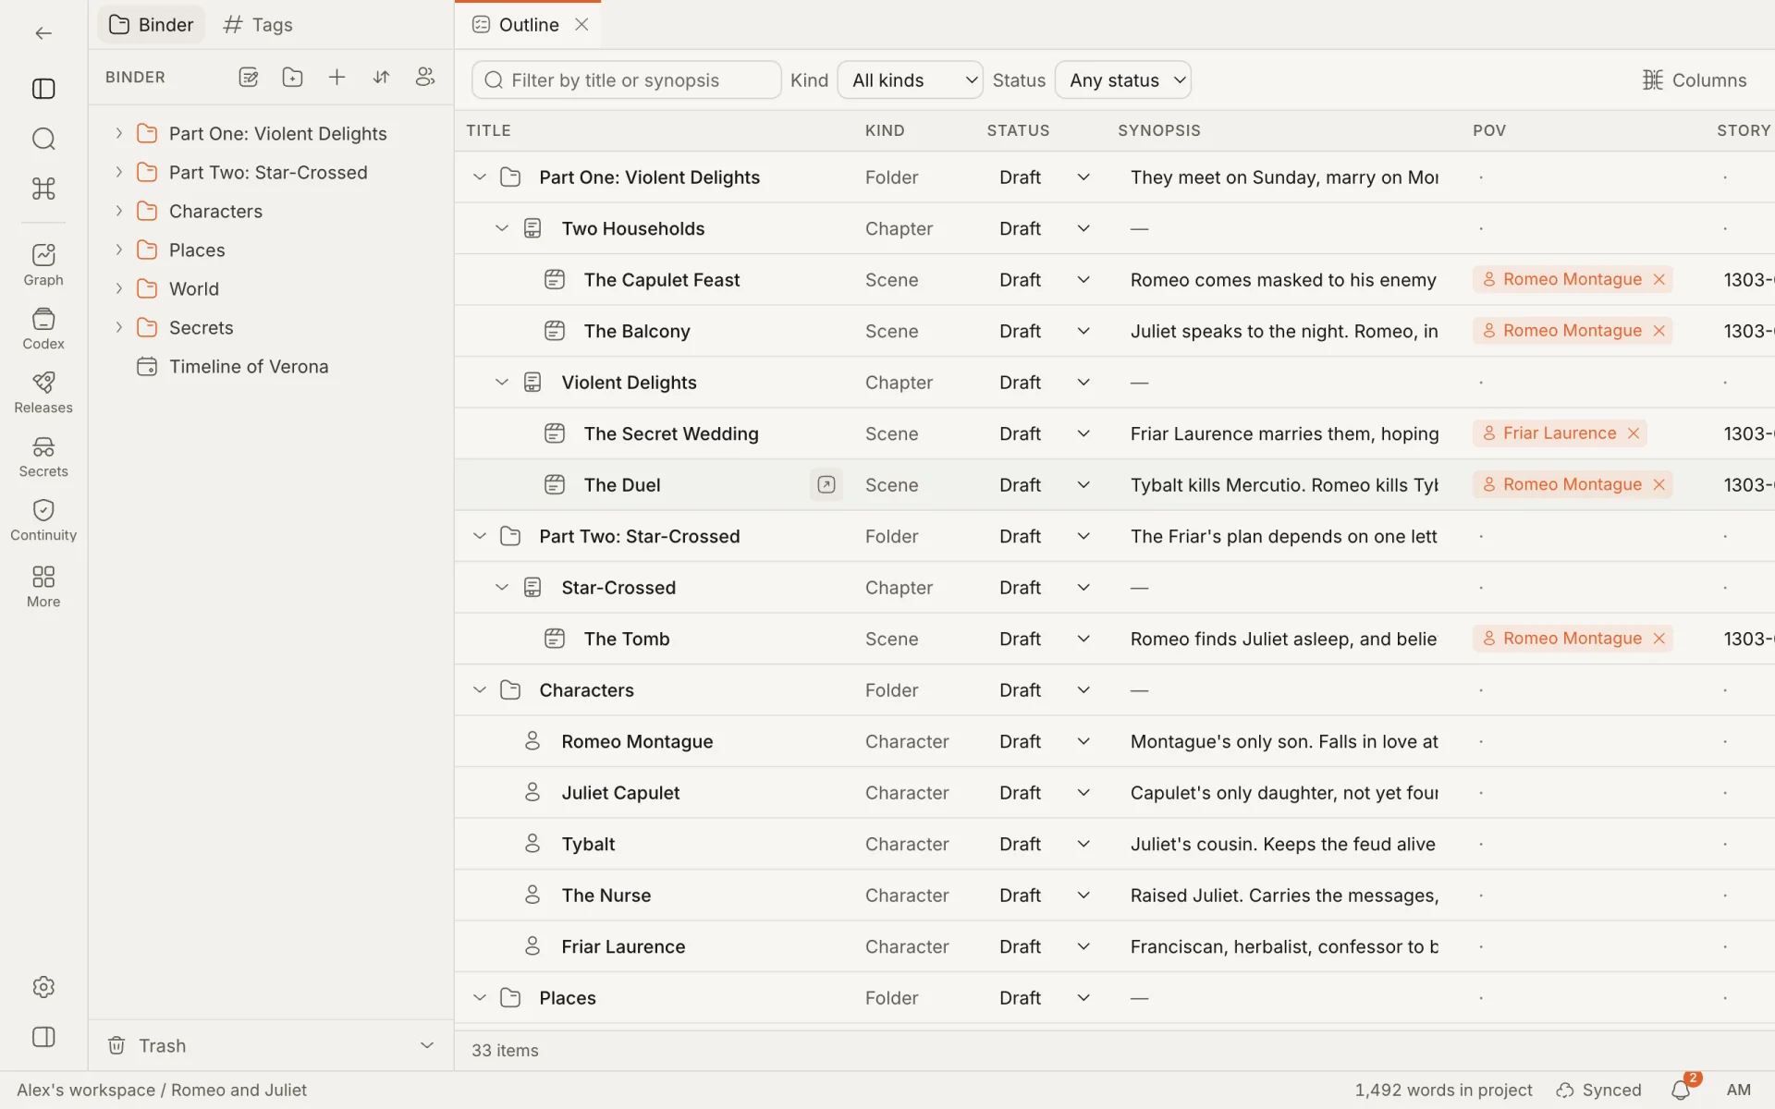
Task: Open the AM user avatar
Action: [1739, 1091]
